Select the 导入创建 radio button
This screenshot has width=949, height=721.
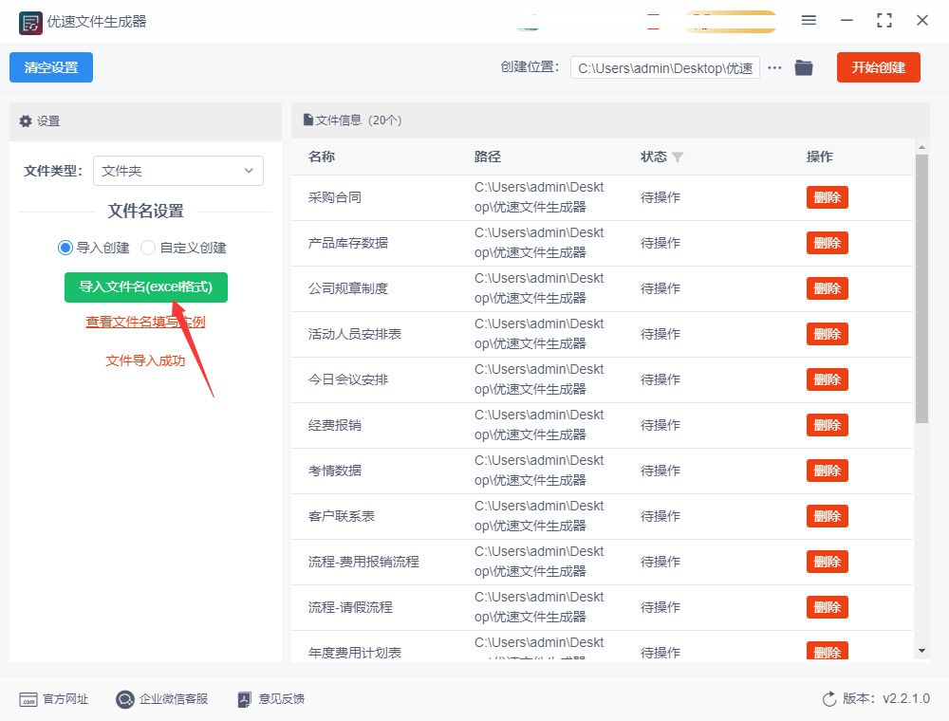pos(65,248)
